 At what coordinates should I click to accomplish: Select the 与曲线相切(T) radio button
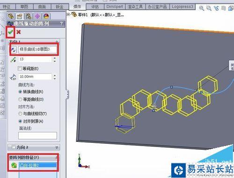pos(20,114)
